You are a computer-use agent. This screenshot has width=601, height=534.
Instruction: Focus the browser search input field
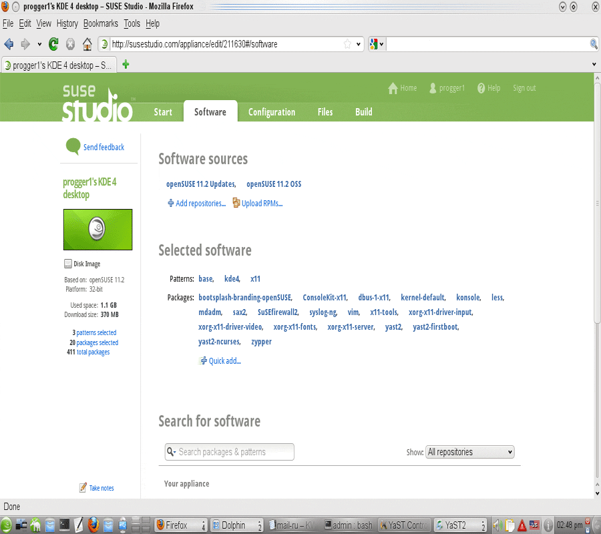(488, 44)
